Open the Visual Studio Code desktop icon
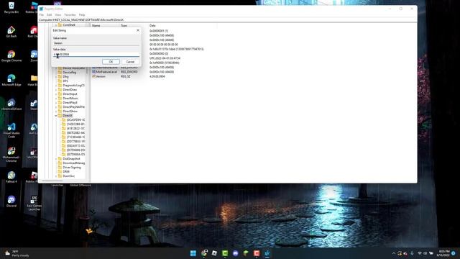 tap(11, 130)
